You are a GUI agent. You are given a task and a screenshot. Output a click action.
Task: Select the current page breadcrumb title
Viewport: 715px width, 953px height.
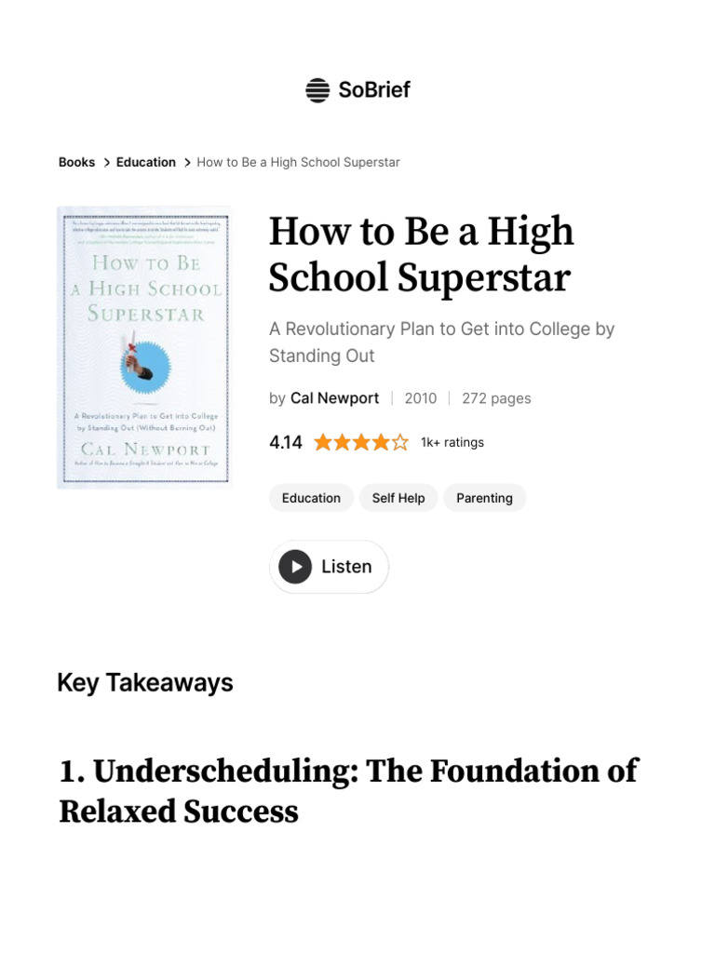click(x=298, y=162)
